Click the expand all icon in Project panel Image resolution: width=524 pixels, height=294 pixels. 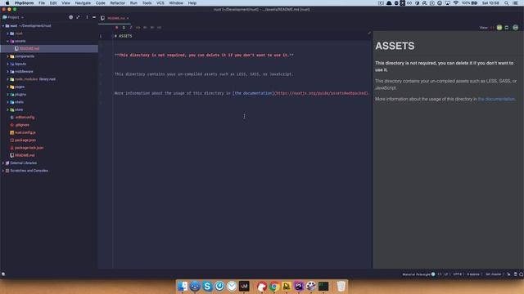click(78, 17)
